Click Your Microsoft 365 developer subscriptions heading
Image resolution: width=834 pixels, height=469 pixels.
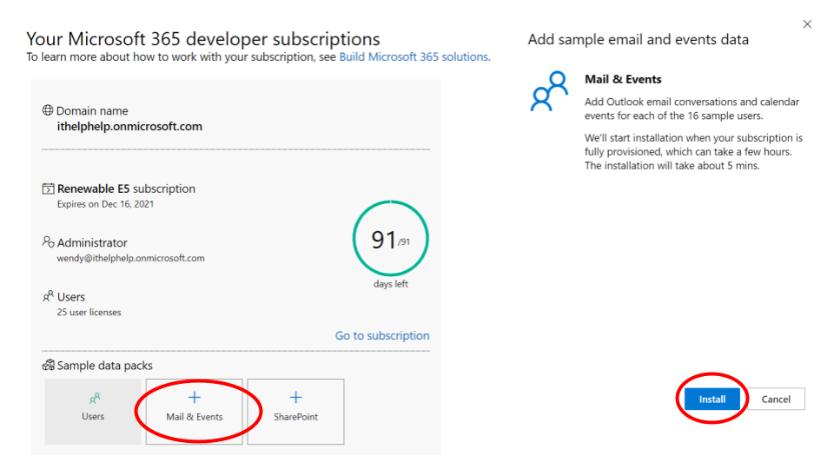(x=203, y=39)
